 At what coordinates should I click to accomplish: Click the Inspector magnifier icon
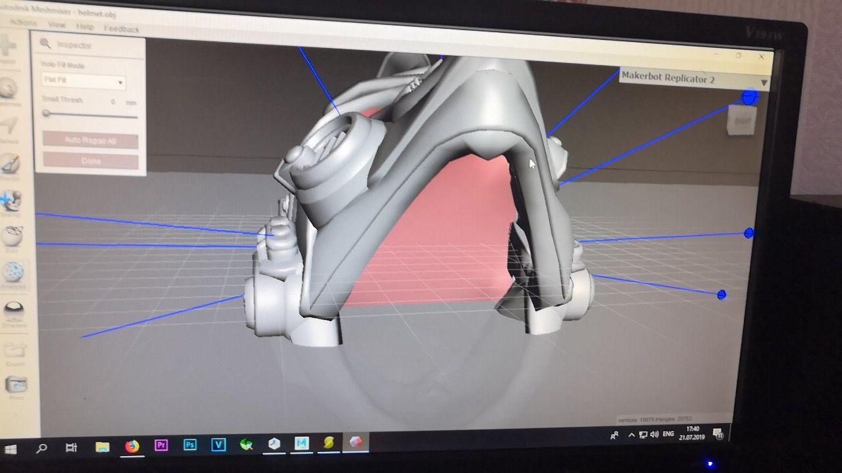(45, 44)
